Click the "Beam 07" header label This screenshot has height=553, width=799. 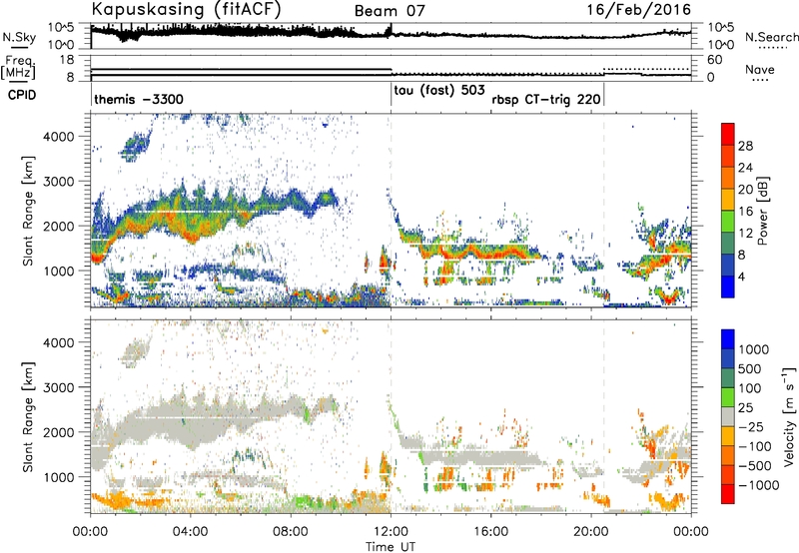pos(390,11)
